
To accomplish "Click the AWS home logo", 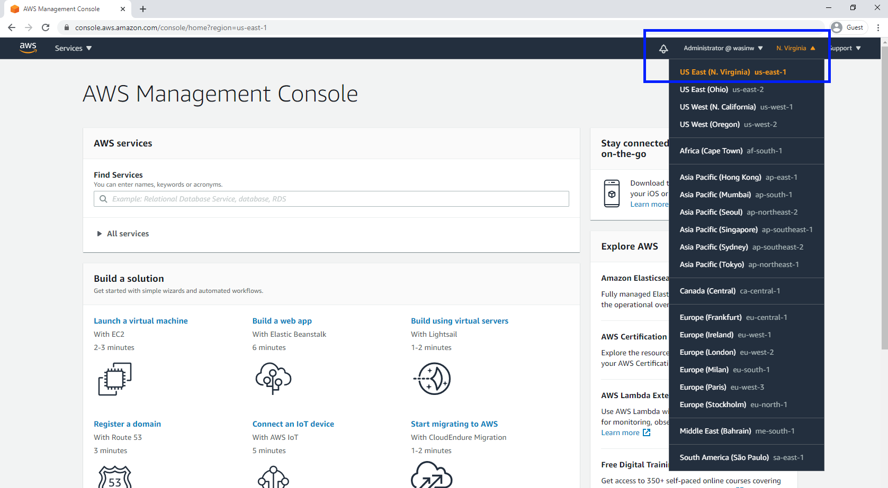I will pyautogui.click(x=28, y=48).
